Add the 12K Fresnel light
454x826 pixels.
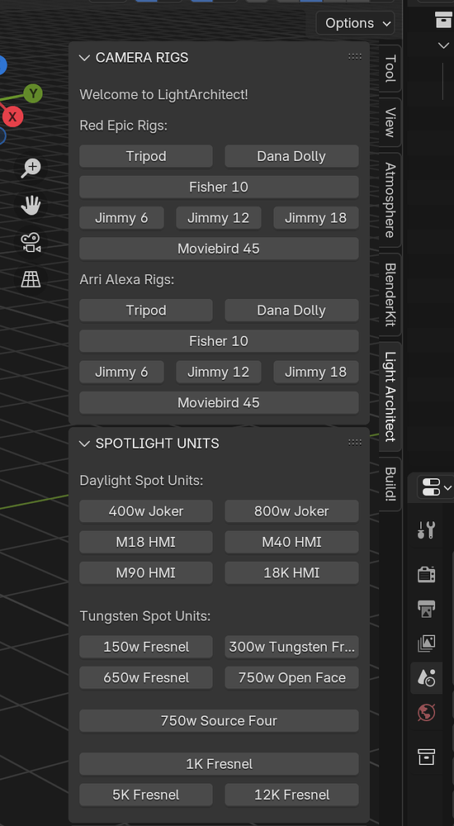291,795
